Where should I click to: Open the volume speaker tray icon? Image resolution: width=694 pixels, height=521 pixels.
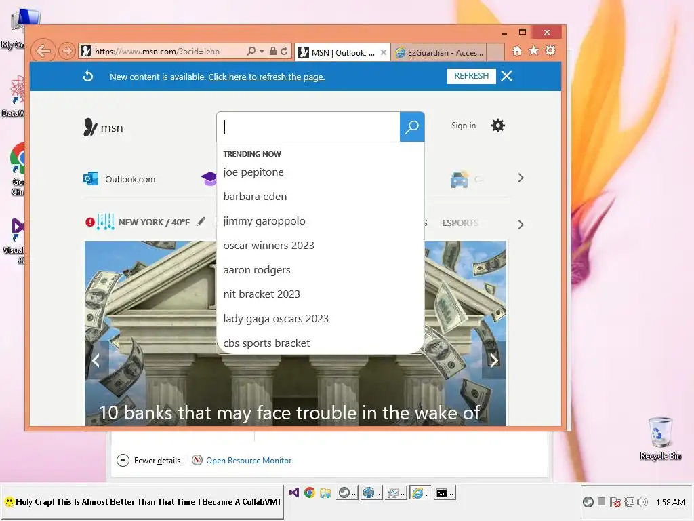[x=642, y=502]
